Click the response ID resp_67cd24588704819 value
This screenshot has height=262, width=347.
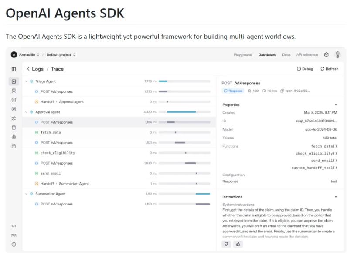pos(316,121)
